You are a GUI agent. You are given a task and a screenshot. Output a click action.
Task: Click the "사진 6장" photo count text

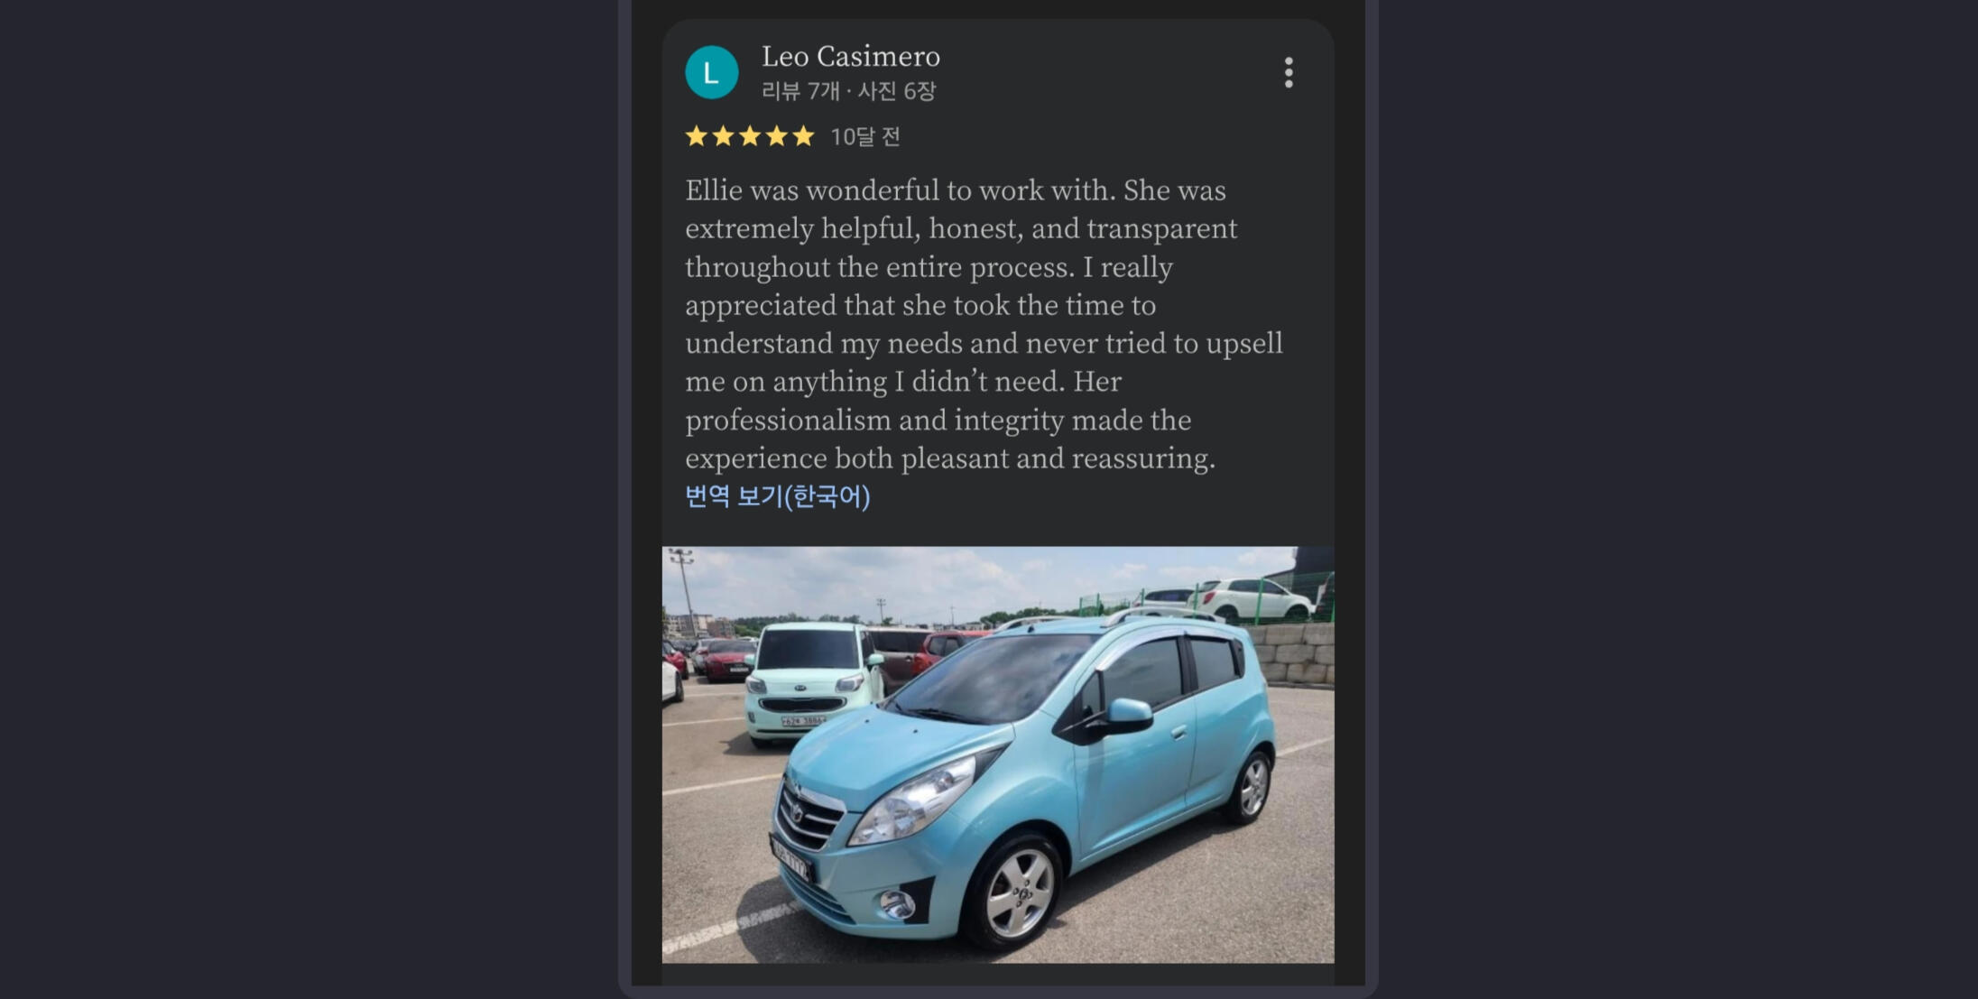[x=897, y=91]
